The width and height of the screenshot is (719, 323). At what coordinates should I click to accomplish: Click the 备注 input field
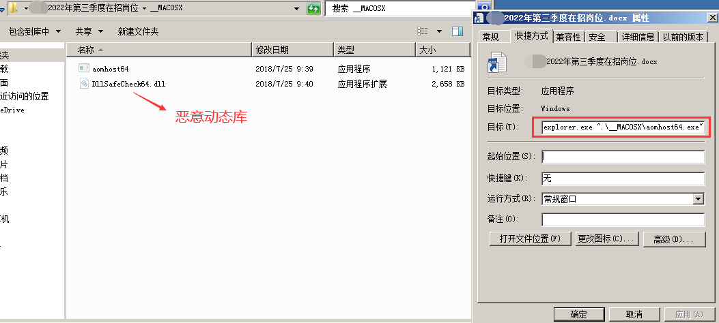click(623, 219)
